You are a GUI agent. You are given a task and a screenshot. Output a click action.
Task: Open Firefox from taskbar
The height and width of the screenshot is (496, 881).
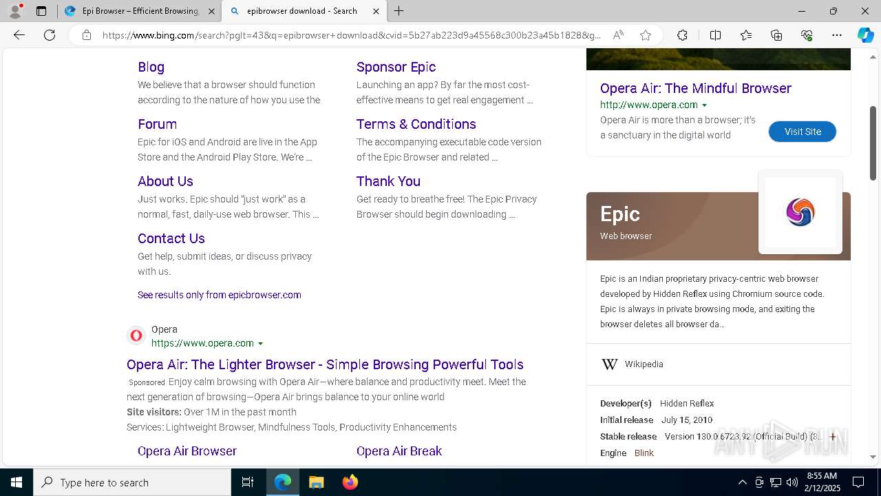pyautogui.click(x=350, y=482)
